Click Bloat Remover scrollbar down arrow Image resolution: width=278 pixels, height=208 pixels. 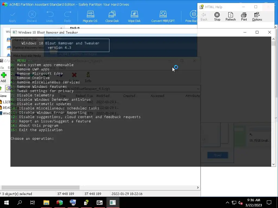coord(273,164)
